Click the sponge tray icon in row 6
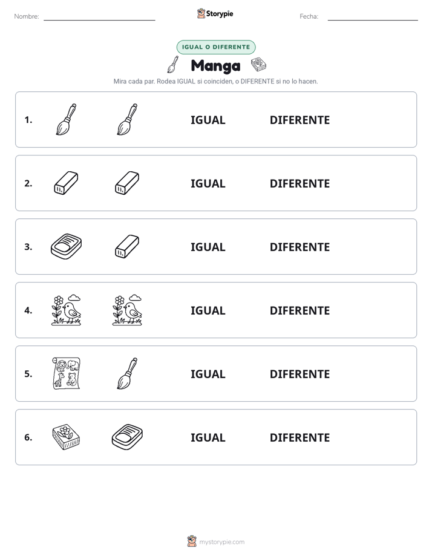432x559 pixels. click(127, 437)
